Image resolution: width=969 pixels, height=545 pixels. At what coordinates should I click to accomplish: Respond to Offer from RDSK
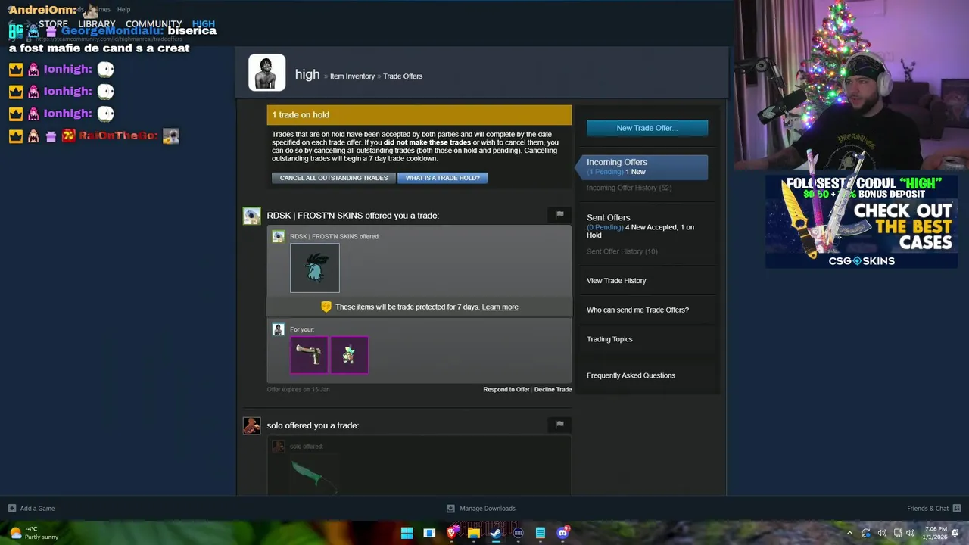click(506, 389)
